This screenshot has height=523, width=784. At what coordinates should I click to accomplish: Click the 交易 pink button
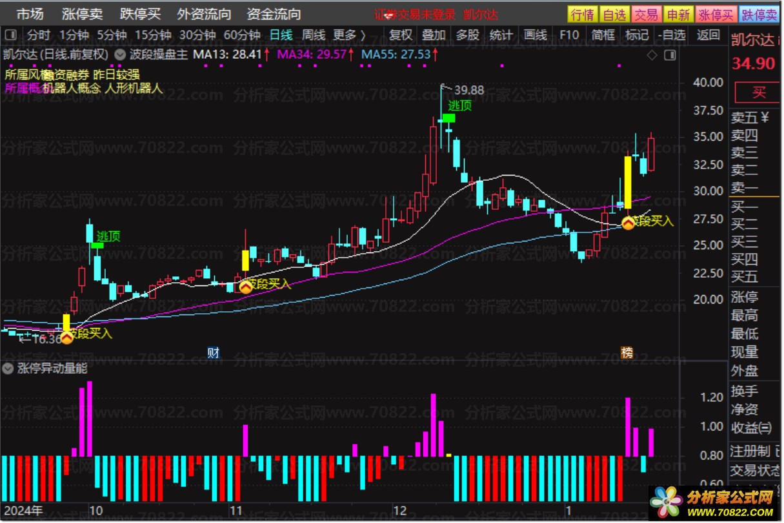point(646,15)
